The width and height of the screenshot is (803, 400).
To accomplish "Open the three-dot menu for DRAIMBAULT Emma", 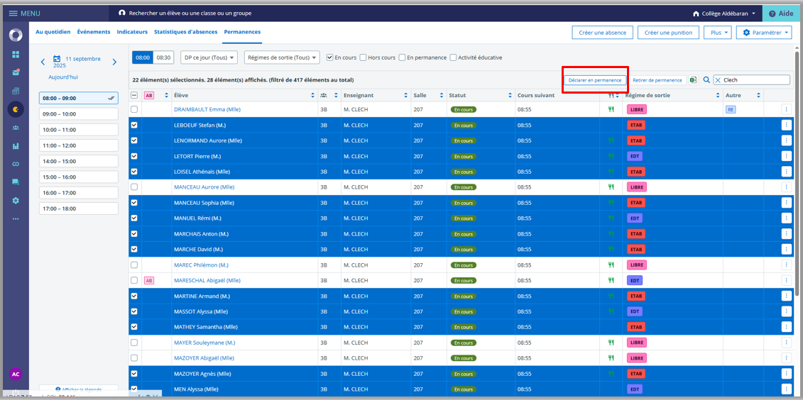I will tap(786, 109).
